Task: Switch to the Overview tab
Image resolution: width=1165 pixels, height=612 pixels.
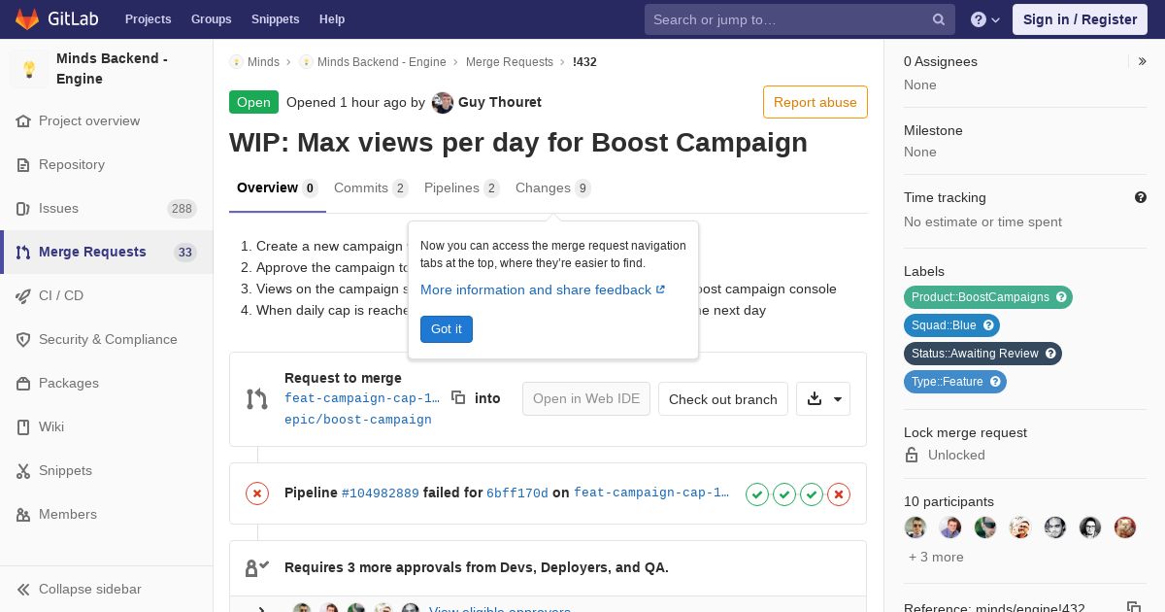Action: [x=278, y=188]
